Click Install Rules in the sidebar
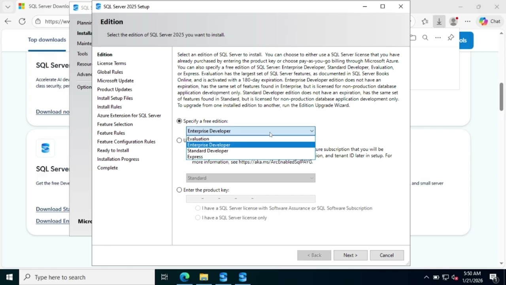The image size is (506, 285). 110,107
